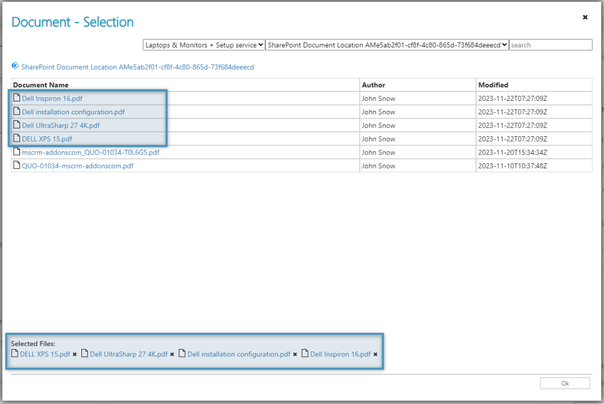This screenshot has height=404, width=604.
Task: Select Dell installation configuration.pdf in the document list
Action: coord(73,112)
